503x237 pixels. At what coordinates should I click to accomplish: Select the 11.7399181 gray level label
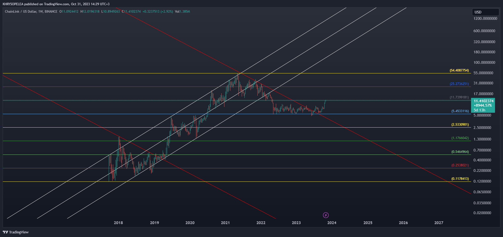coord(459,97)
